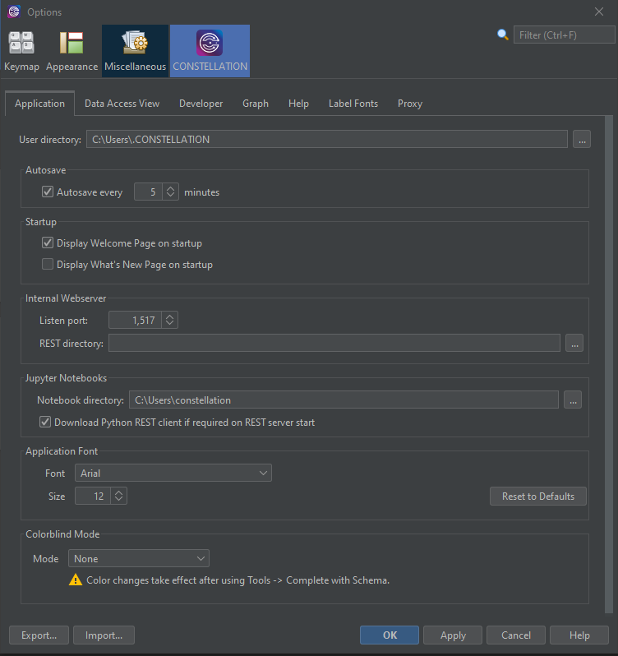Viewport: 618px width, 656px height.
Task: Click the empty REST directory field
Action: click(334, 343)
